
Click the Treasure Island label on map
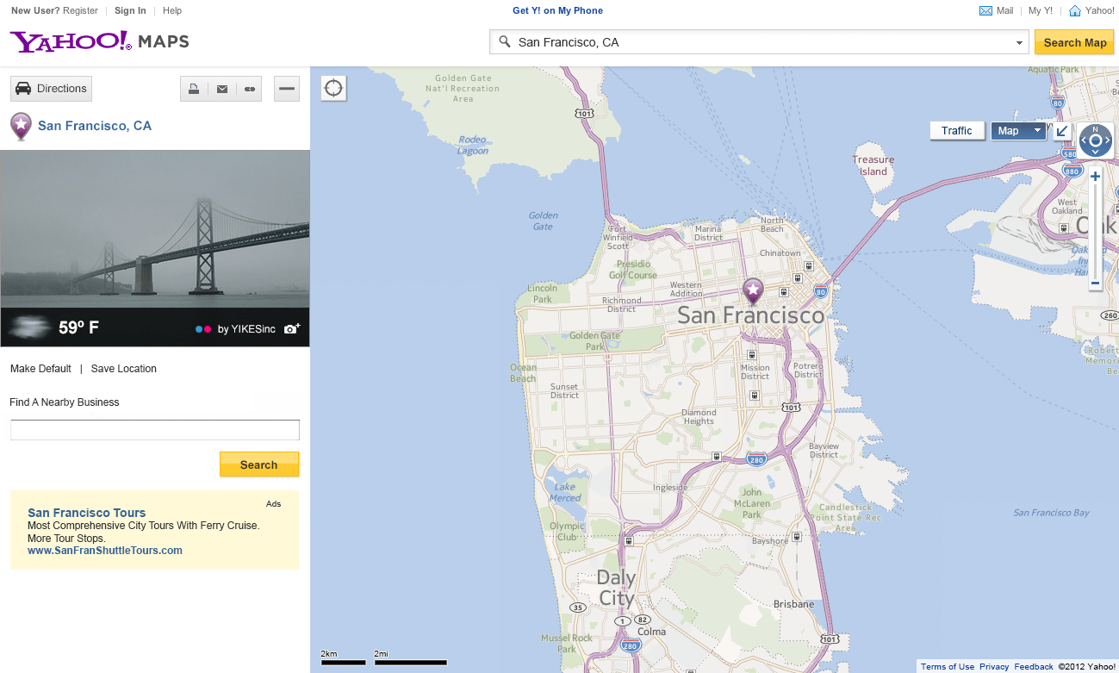coord(873,165)
